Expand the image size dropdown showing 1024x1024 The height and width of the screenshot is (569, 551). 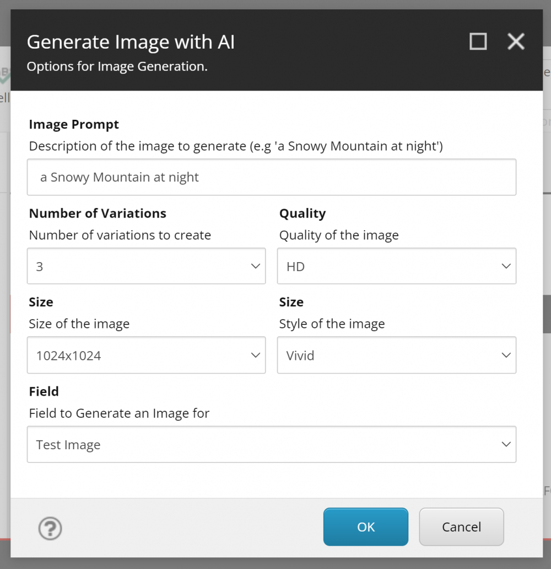[147, 355]
